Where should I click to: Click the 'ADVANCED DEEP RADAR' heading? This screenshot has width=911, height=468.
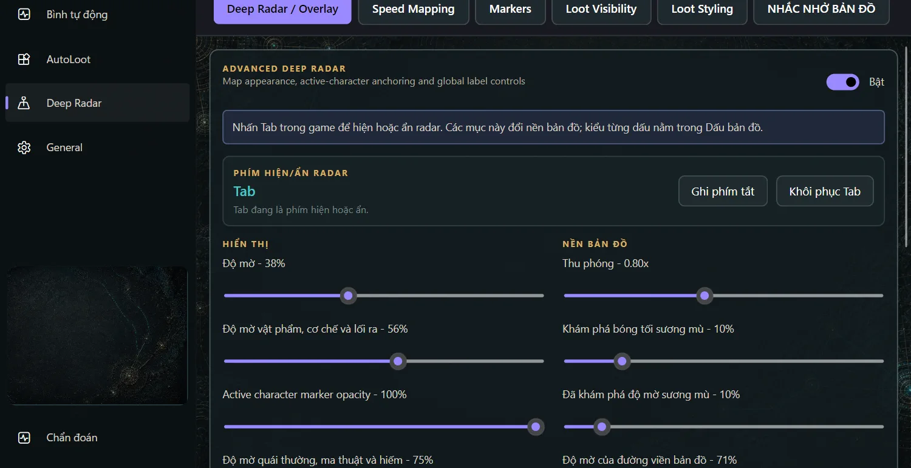284,69
